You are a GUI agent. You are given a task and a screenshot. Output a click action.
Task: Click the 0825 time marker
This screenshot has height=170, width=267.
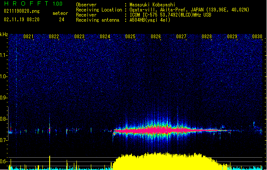coord(130,36)
